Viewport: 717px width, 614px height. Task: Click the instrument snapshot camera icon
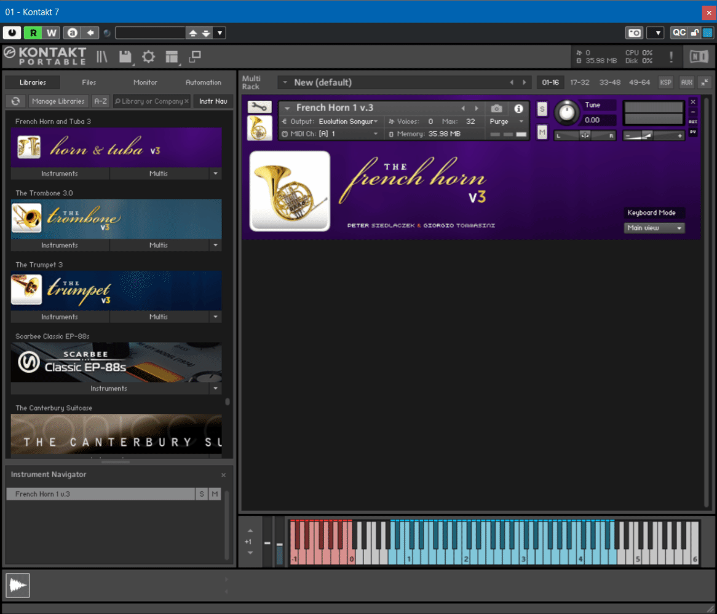[497, 109]
